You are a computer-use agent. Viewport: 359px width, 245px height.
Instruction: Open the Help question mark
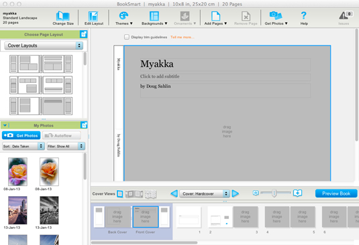pos(304,18)
